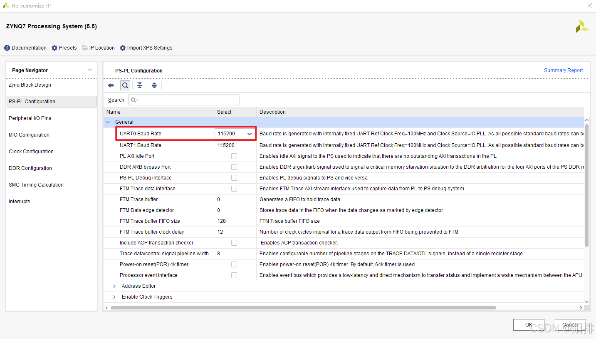
Task: Click the Name column header
Action: point(159,112)
